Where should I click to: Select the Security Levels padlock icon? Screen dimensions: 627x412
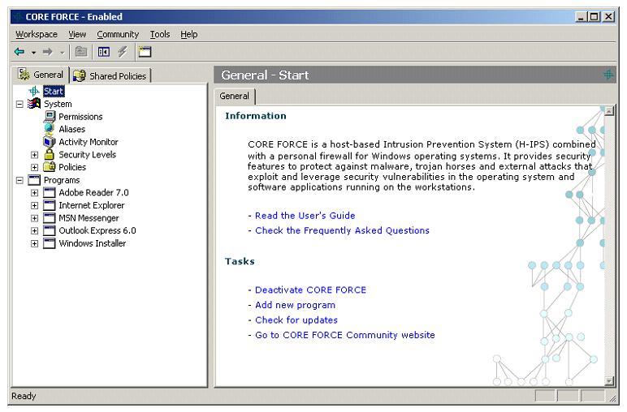49,154
